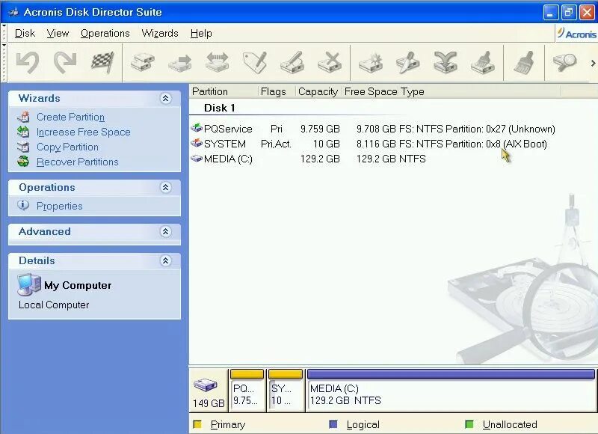Open the Help menu
This screenshot has width=598, height=434.
(x=201, y=34)
